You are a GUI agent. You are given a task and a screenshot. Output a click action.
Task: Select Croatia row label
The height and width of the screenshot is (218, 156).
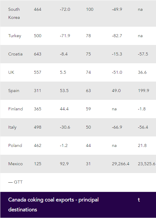coord(15,54)
